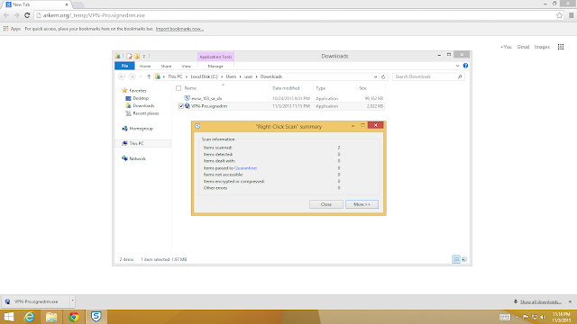Click the Explorer Properties quick access icon
Screen dimensions: 577x324
pyautogui.click(x=129, y=56)
